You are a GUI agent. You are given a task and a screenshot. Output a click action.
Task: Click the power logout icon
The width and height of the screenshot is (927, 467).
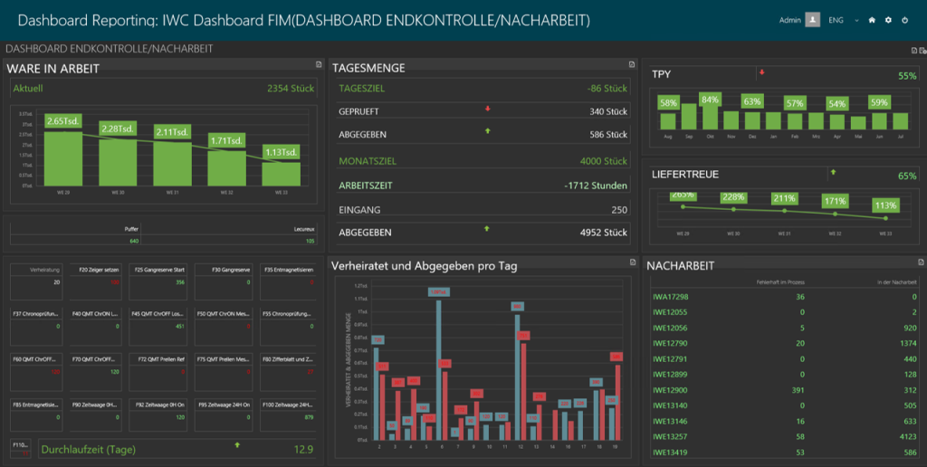[904, 20]
